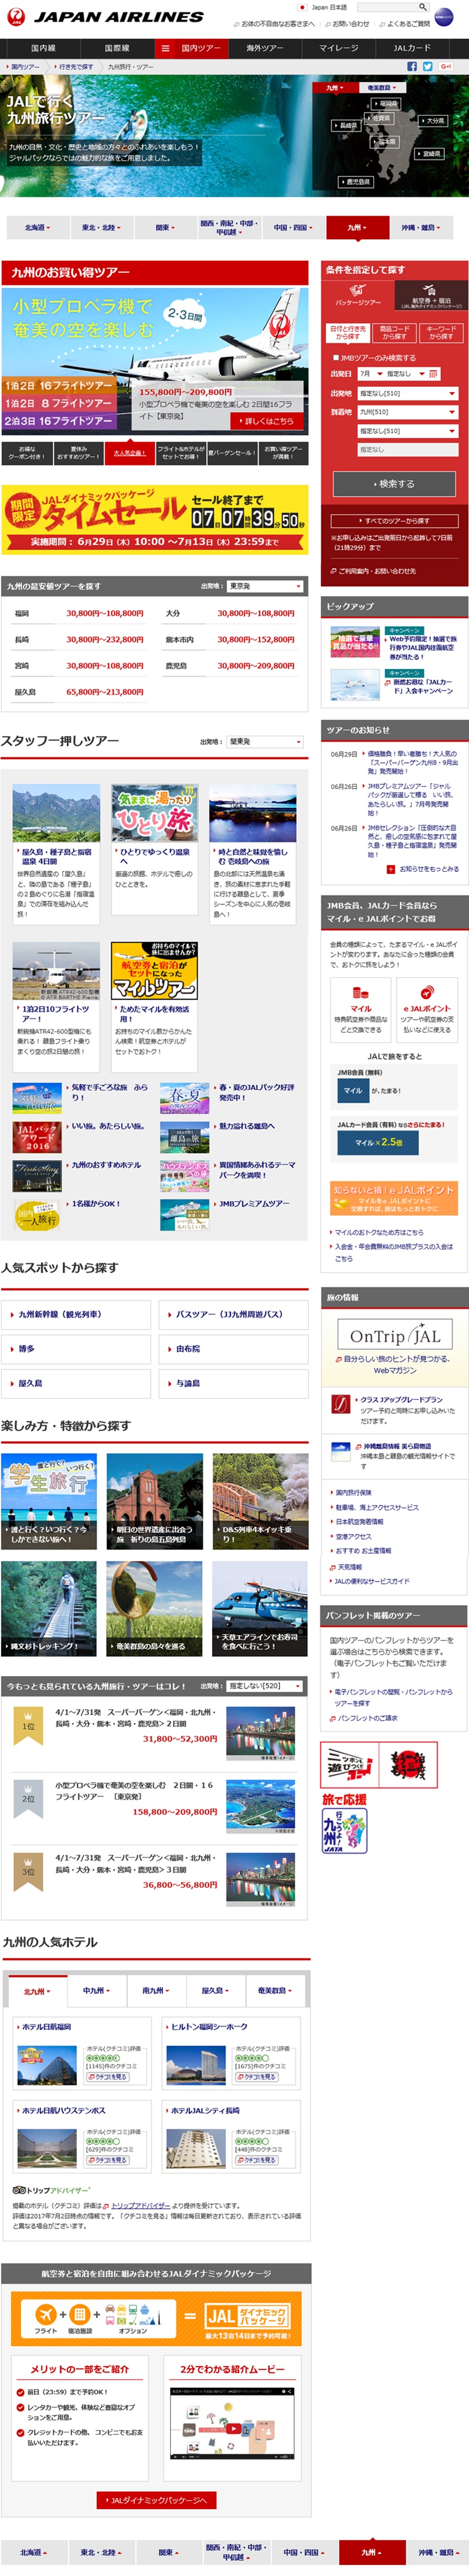Tick the JMBツアーのみ検索する checkbox
Viewport: 469px width, 2576px height.
point(336,357)
